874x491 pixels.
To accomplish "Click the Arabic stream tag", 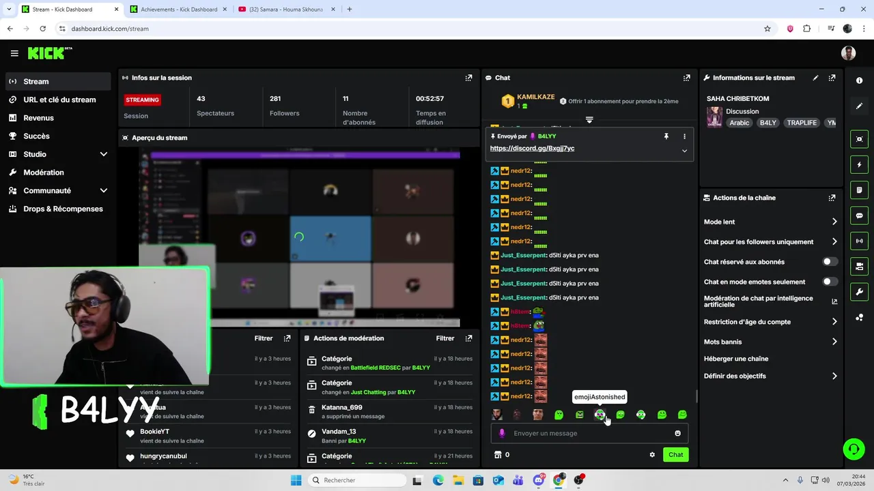I will coord(739,123).
